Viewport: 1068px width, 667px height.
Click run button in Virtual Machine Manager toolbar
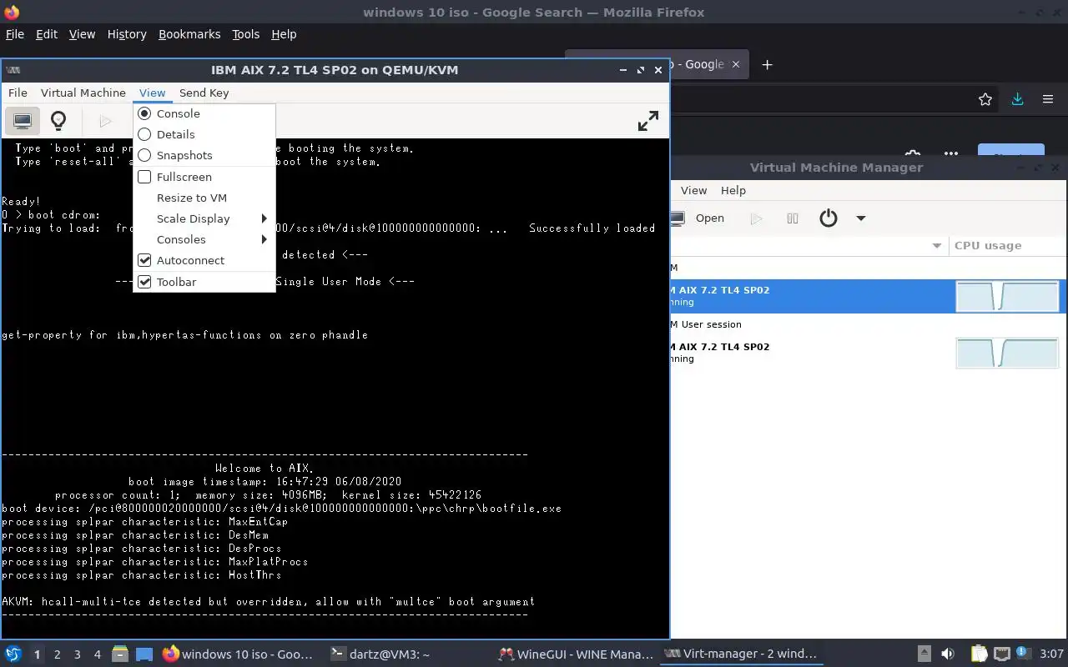(757, 218)
